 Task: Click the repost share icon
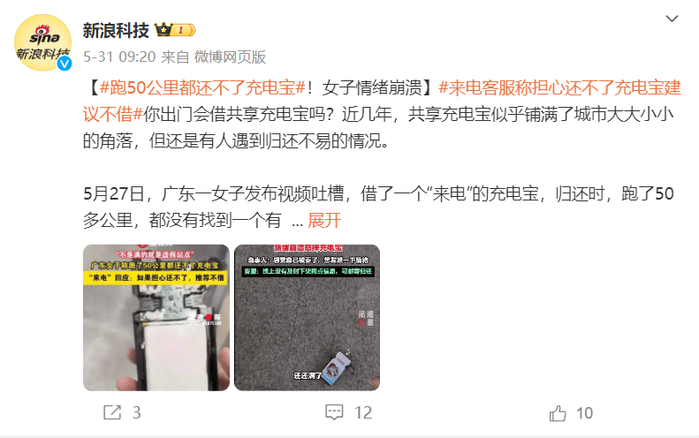tap(112, 412)
